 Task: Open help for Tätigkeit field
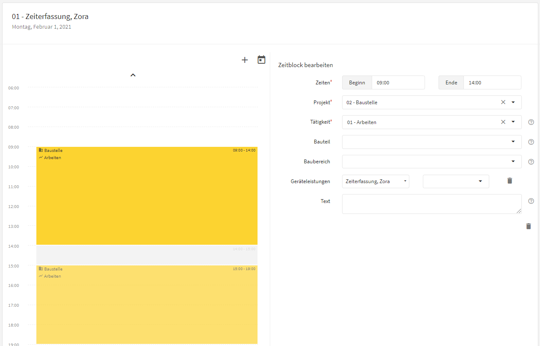click(531, 122)
